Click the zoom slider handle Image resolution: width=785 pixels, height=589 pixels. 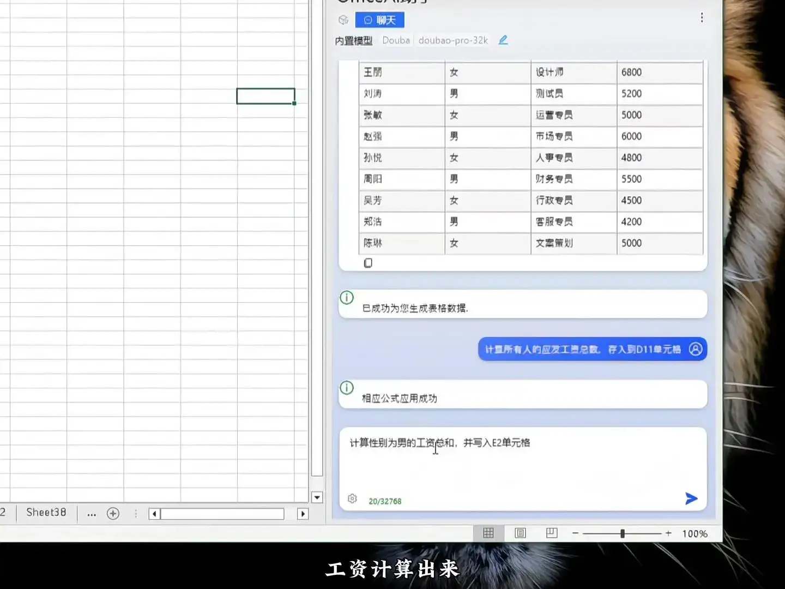coord(621,533)
